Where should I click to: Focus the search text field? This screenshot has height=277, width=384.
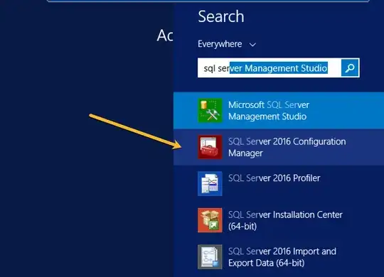click(x=269, y=67)
